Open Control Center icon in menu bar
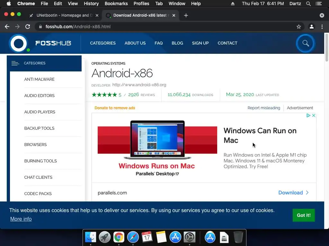 click(319, 4)
